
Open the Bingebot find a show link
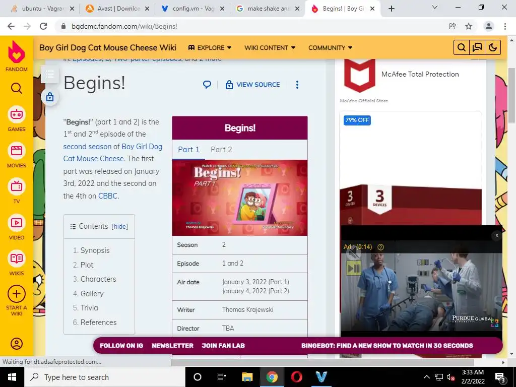click(388, 346)
